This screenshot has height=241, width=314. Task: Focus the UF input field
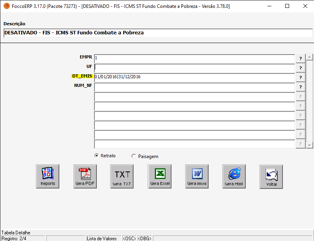tap(194, 68)
